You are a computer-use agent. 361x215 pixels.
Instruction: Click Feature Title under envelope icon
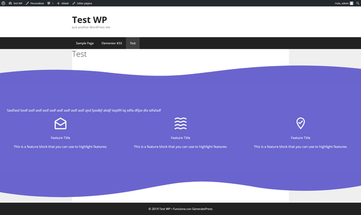(60, 138)
